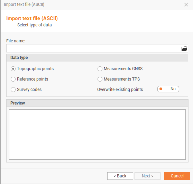Proceed with the Next button
The image size is (193, 184).
point(147,176)
